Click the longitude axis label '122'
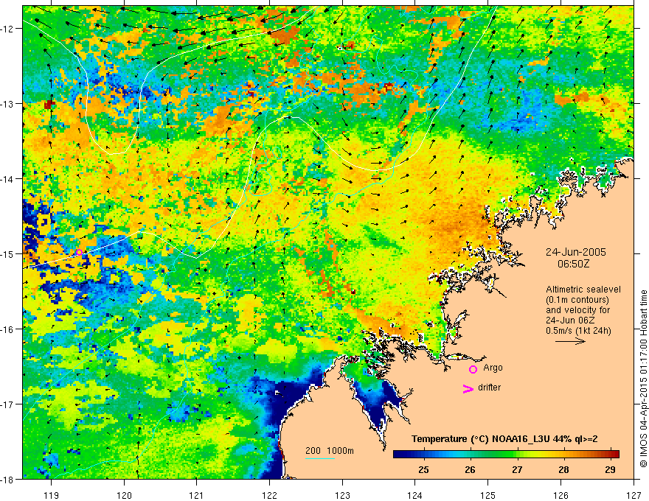Screen dimensions: 649x501 coord(269,495)
